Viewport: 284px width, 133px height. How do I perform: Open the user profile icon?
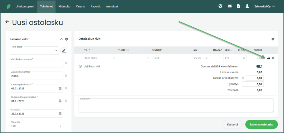[x=247, y=6]
